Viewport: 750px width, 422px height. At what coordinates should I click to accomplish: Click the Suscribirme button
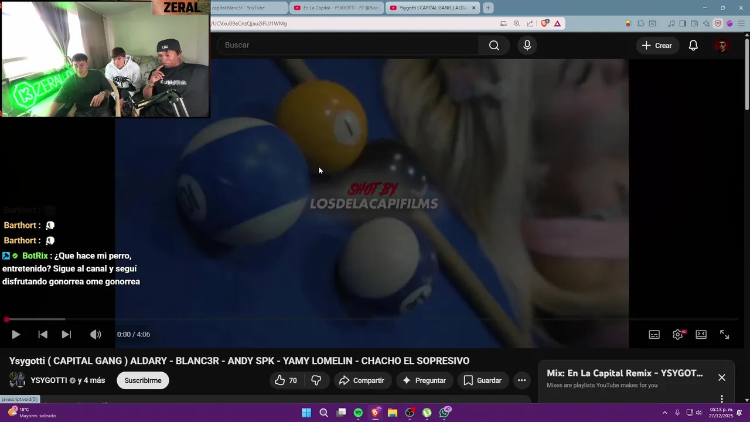point(143,380)
